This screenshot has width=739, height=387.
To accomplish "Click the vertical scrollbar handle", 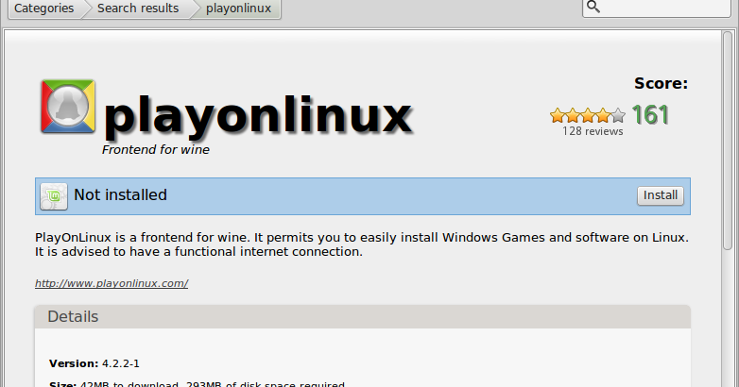I will point(729,141).
